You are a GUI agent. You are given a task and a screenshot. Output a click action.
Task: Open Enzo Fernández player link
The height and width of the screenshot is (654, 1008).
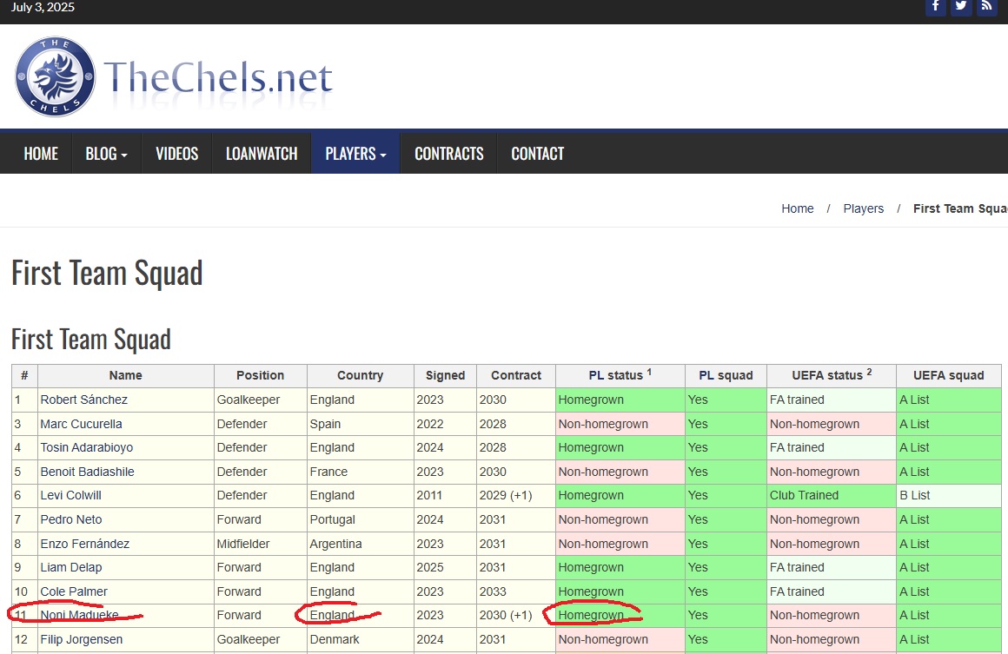(85, 544)
